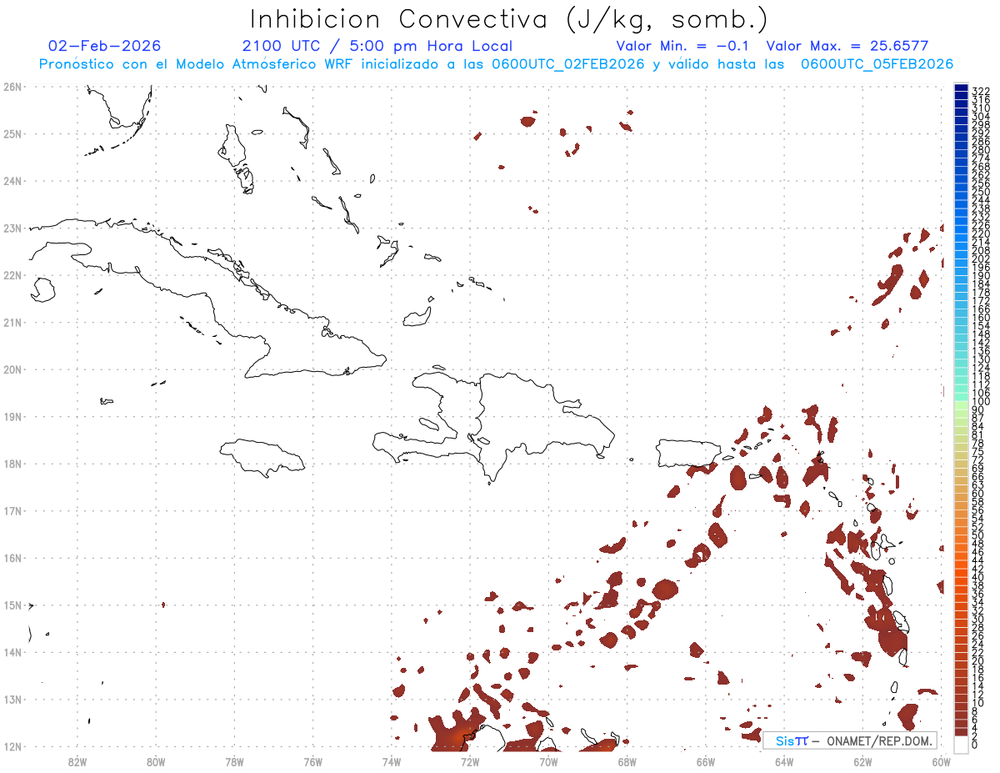The image size is (1000, 773).
Task: Click the 76W longitude label
Action: (x=312, y=760)
